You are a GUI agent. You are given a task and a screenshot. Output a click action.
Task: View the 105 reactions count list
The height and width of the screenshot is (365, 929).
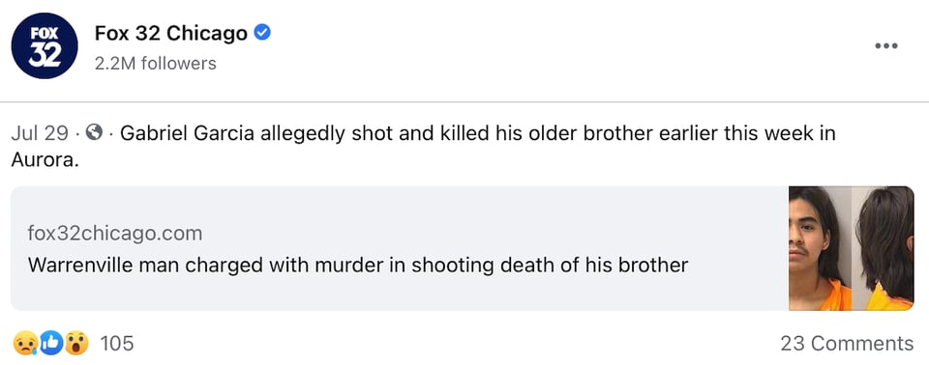pyautogui.click(x=117, y=343)
